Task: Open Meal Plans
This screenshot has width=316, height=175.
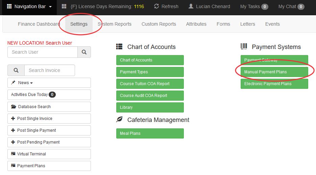Action: pyautogui.click(x=150, y=133)
